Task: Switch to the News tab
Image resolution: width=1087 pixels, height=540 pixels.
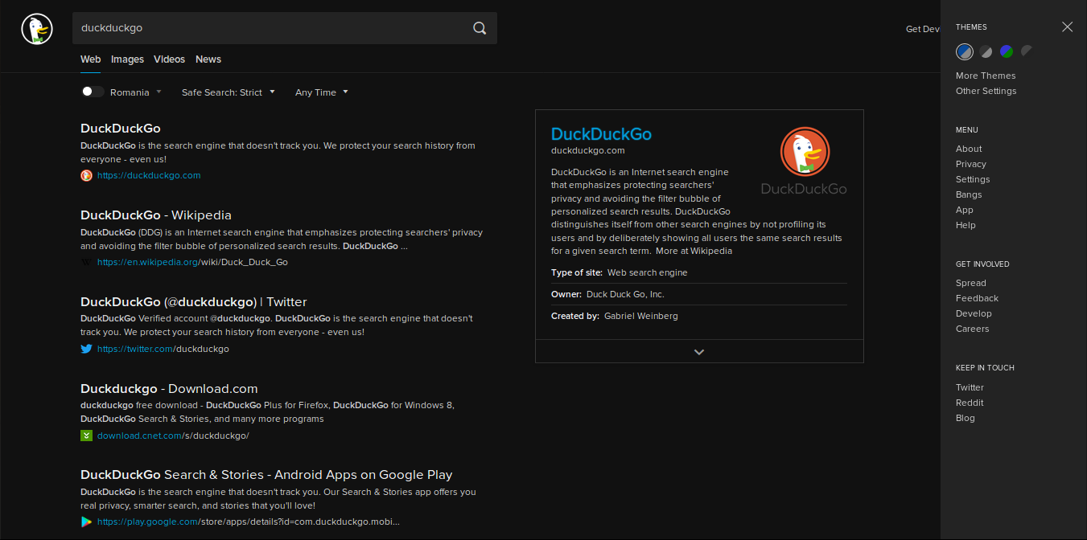Action: pos(208,59)
